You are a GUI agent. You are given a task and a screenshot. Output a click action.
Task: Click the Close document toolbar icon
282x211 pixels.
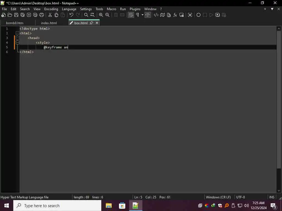(x=29, y=15)
